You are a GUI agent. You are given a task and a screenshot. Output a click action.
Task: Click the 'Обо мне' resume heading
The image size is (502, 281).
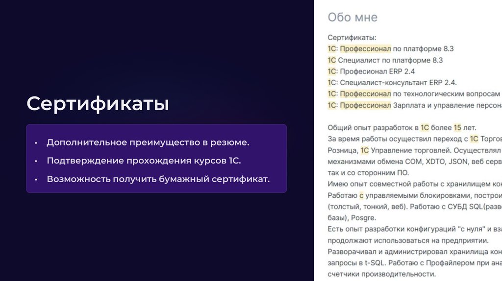click(352, 17)
